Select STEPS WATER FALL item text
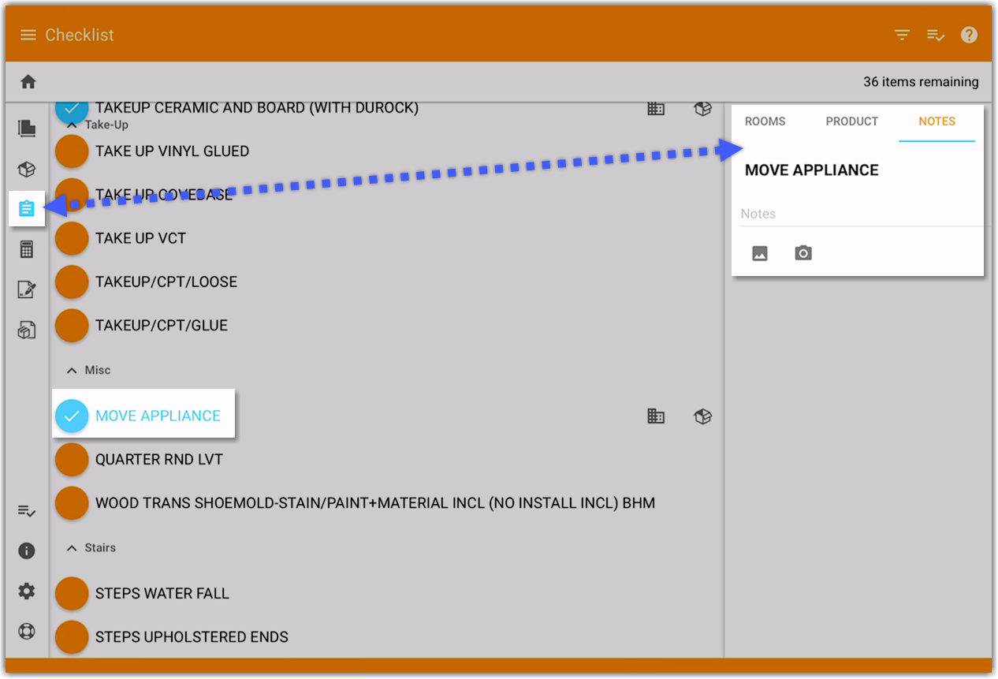This screenshot has height=679, width=998. pos(162,593)
